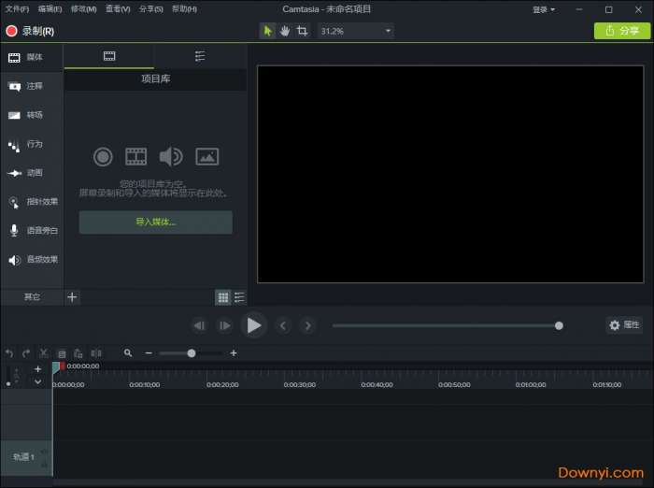Toggle the 属性 properties panel
The image size is (654, 488).
click(x=624, y=325)
